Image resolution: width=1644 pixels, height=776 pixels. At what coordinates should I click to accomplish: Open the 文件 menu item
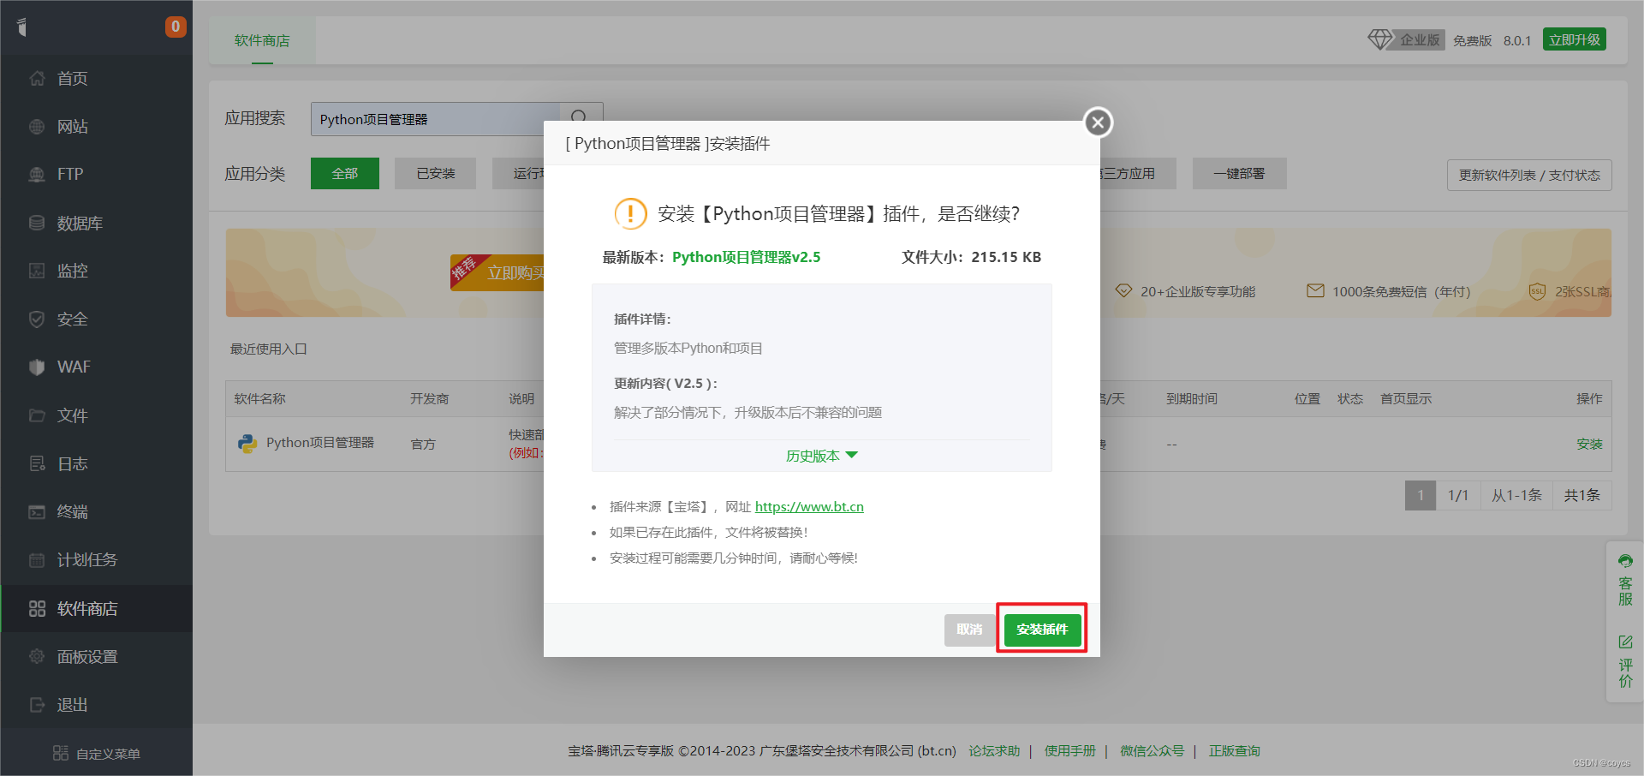tap(97, 415)
